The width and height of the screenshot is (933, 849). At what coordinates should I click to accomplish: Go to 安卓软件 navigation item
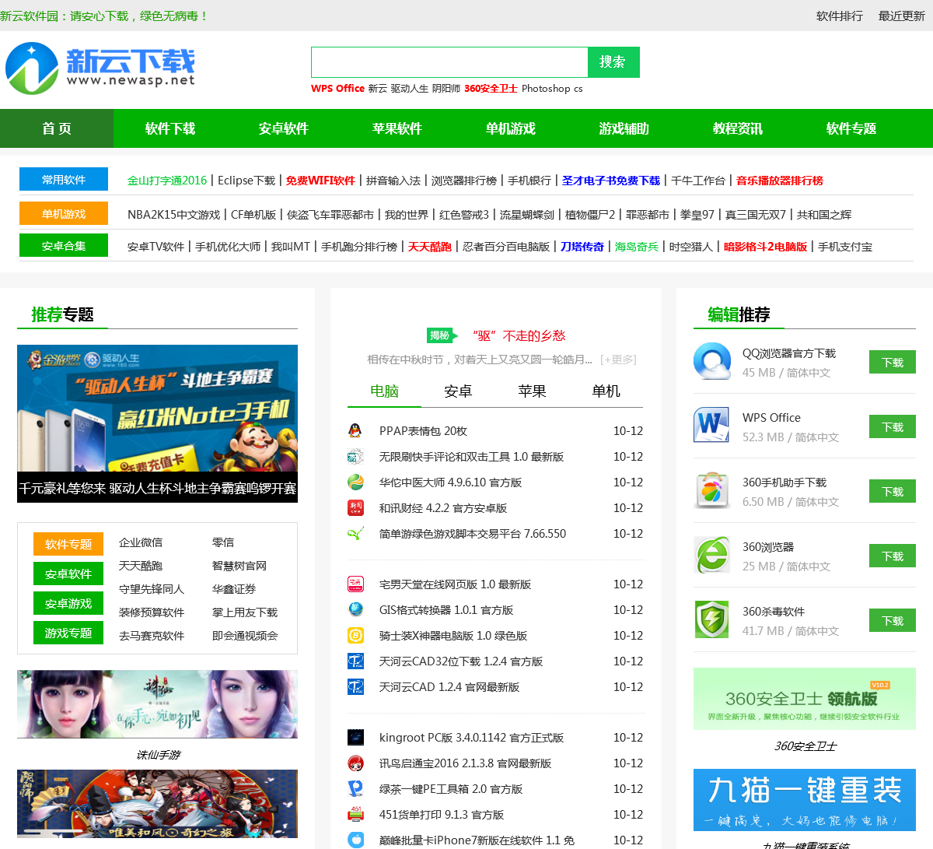click(284, 128)
